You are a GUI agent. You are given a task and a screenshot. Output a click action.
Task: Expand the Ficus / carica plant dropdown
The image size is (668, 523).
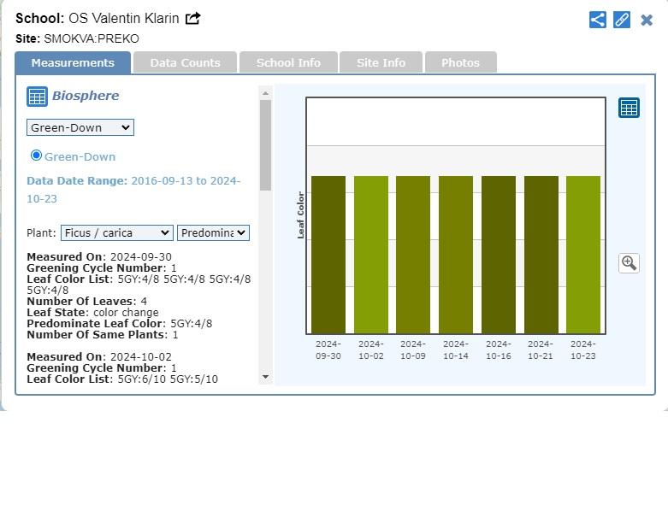coord(116,232)
